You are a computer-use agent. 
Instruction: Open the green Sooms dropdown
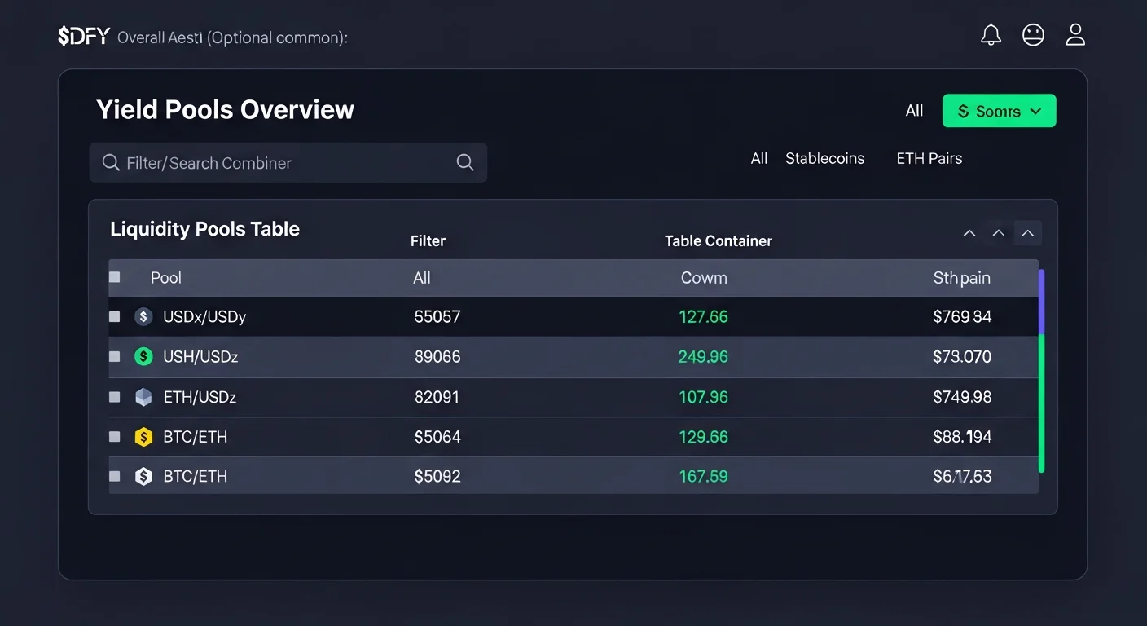[x=999, y=111]
